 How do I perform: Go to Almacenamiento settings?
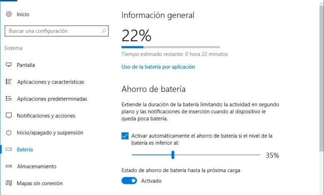pos(37,166)
